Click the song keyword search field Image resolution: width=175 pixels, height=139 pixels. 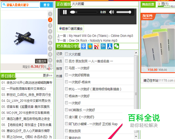click(20, 5)
